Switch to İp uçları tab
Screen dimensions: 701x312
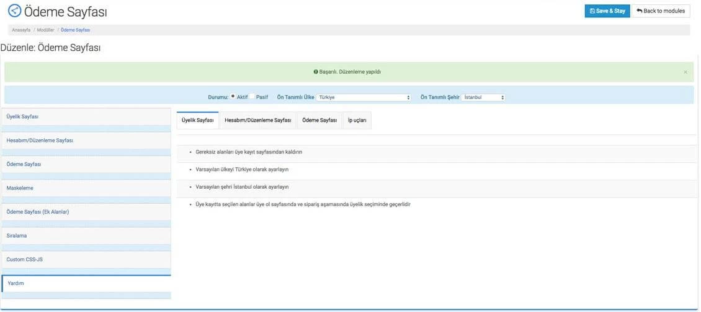(357, 121)
